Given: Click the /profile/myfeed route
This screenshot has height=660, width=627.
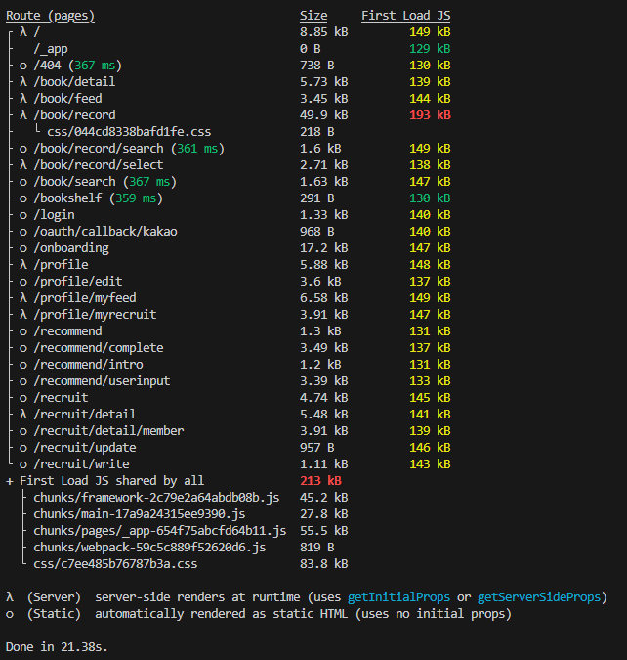Looking at the screenshot, I should click(x=85, y=298).
